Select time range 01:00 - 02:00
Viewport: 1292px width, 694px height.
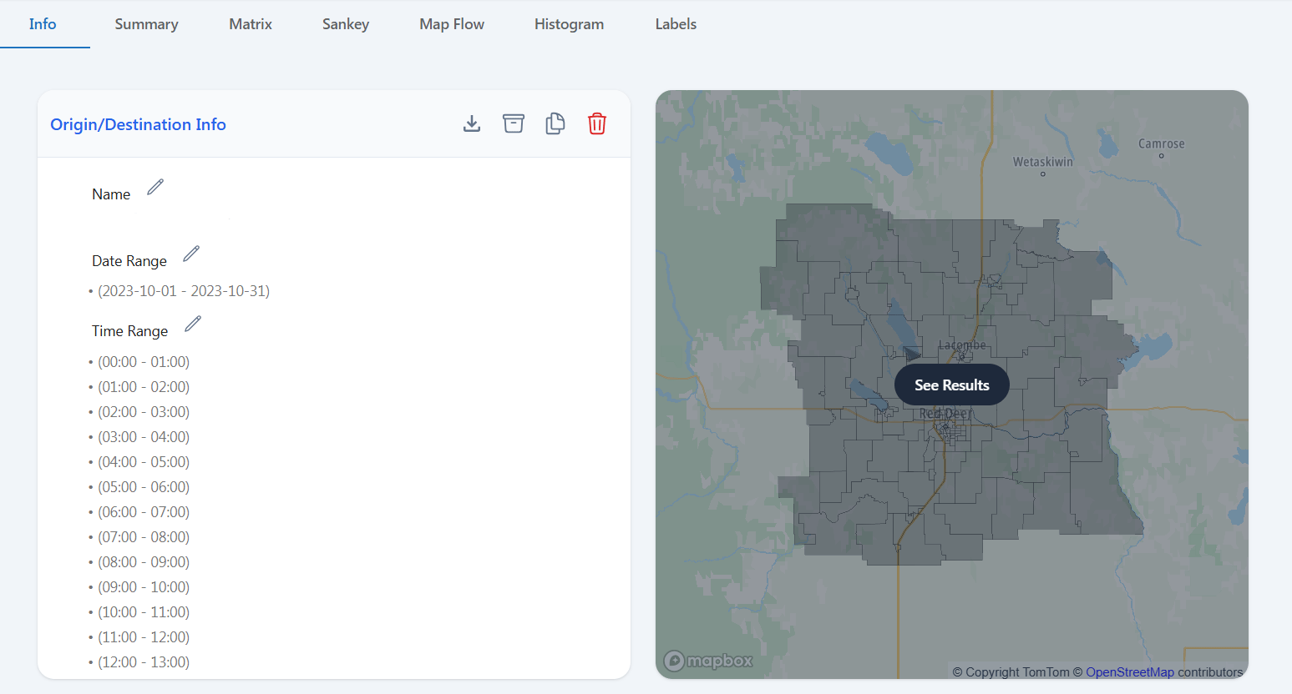coord(144,387)
